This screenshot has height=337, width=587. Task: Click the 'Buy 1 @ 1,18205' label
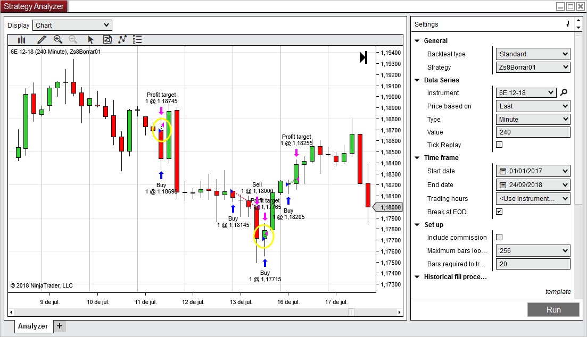[288, 214]
